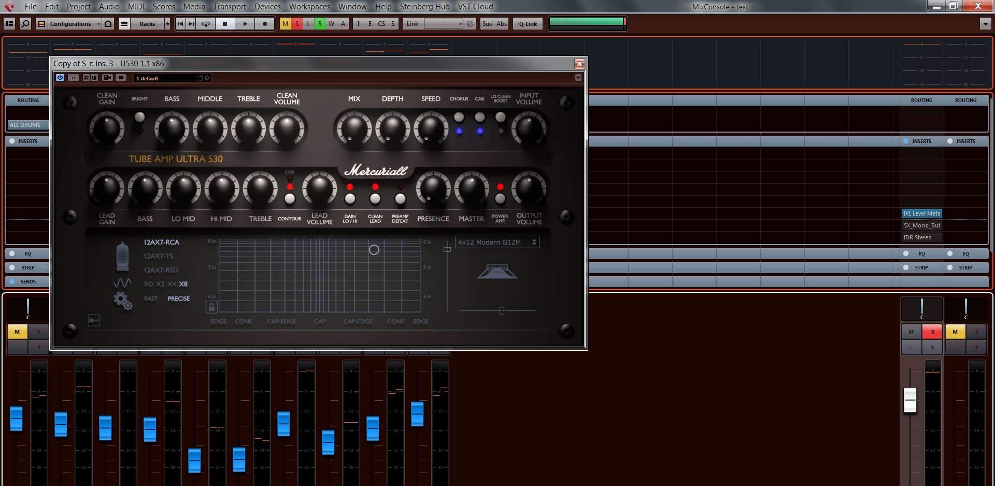Click the Q-Link button
Viewport: 995px width, 486px height.
click(x=528, y=24)
